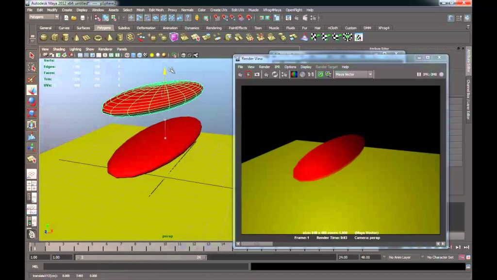Click frame 10 on the time slider
The width and height of the screenshot is (497, 280).
165,246
